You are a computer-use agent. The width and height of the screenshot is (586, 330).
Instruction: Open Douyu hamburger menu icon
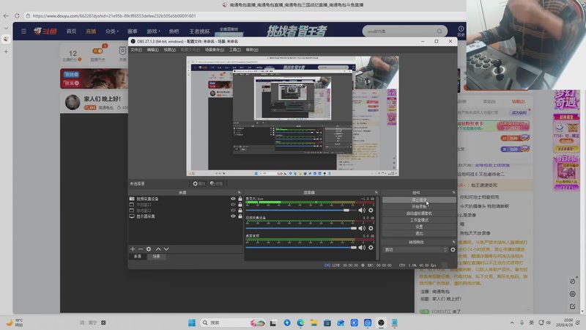(x=23, y=31)
